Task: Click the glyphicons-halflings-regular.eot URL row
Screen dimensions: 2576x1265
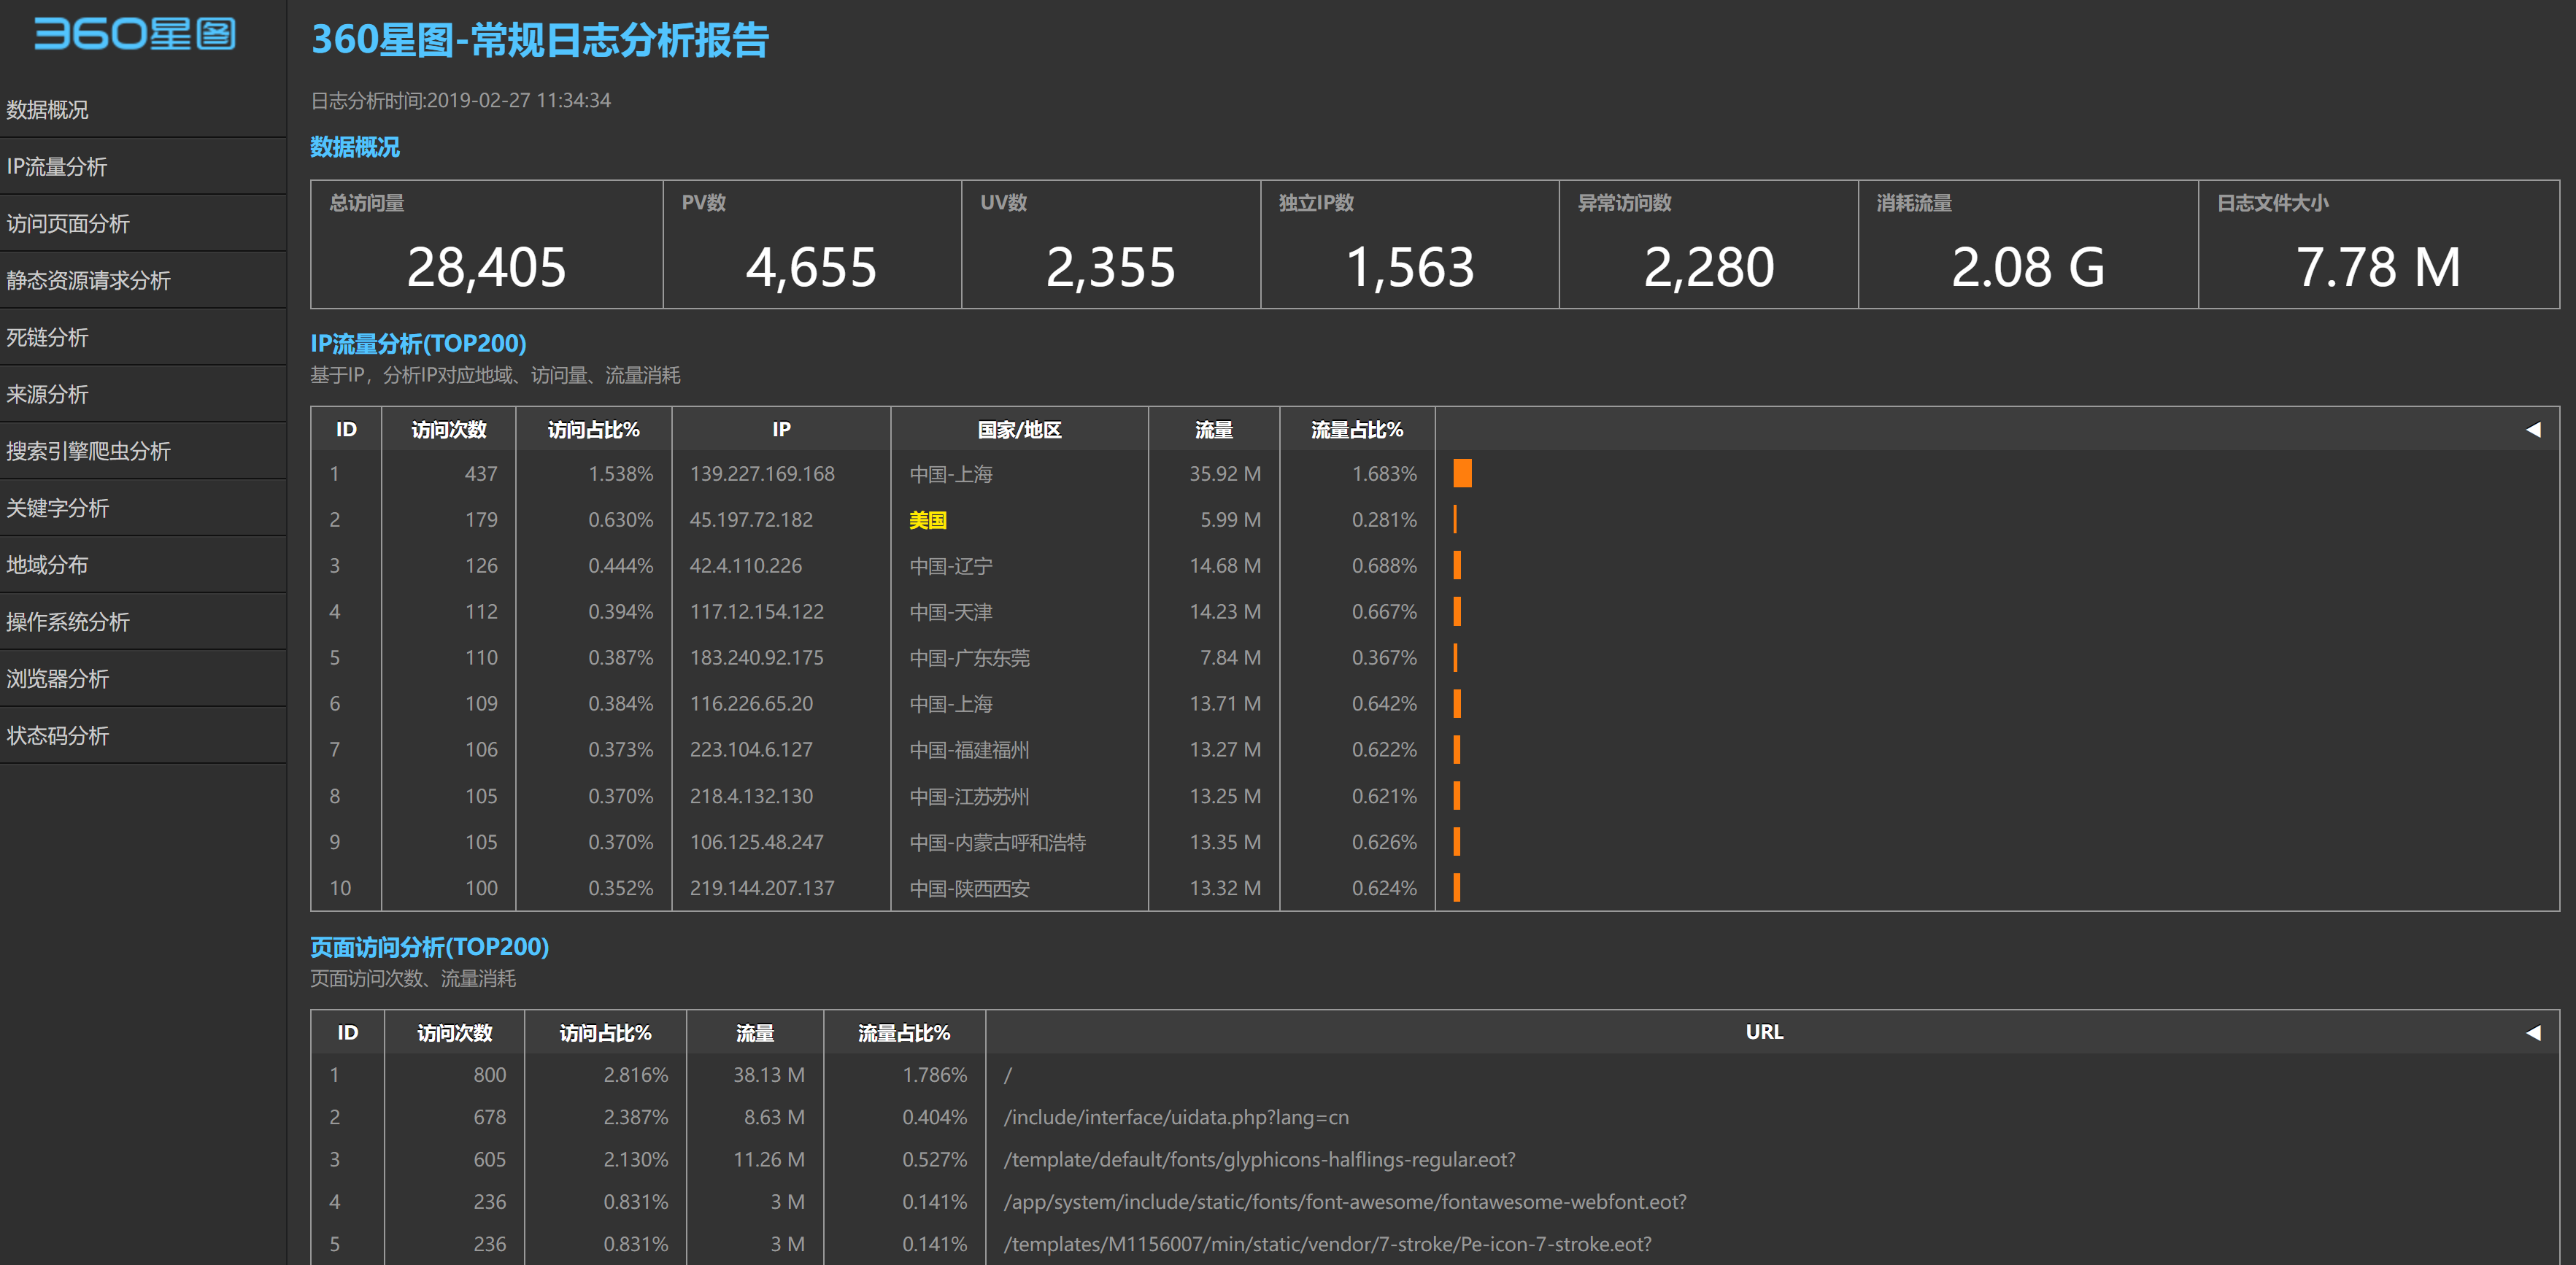Action: click(1259, 1160)
